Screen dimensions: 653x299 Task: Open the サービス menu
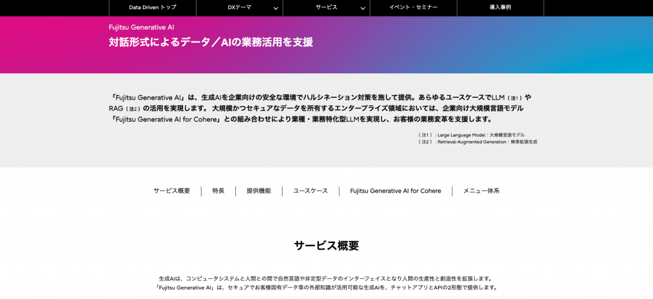tap(326, 8)
